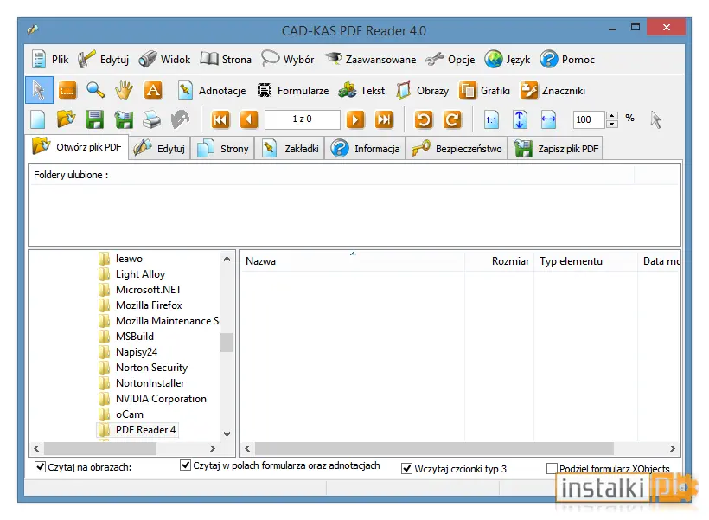Screen dimensions: 709x520
Task: Open the Opcje menu
Action: pos(450,60)
